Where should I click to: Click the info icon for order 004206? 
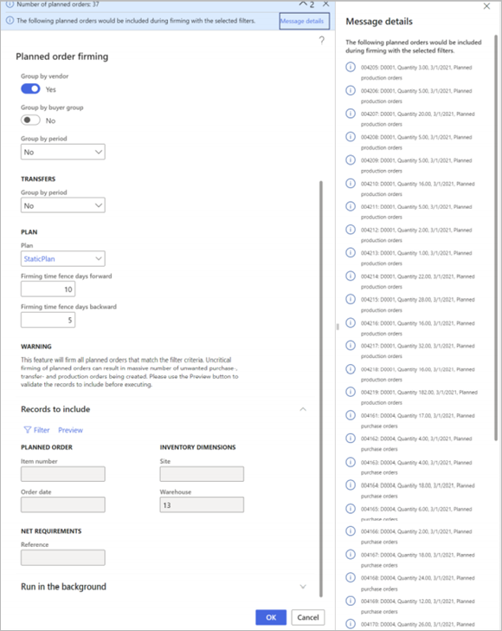pyautogui.click(x=351, y=90)
